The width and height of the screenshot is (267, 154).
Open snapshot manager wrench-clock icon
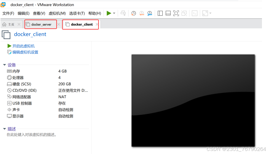pyautogui.click(x=149, y=13)
